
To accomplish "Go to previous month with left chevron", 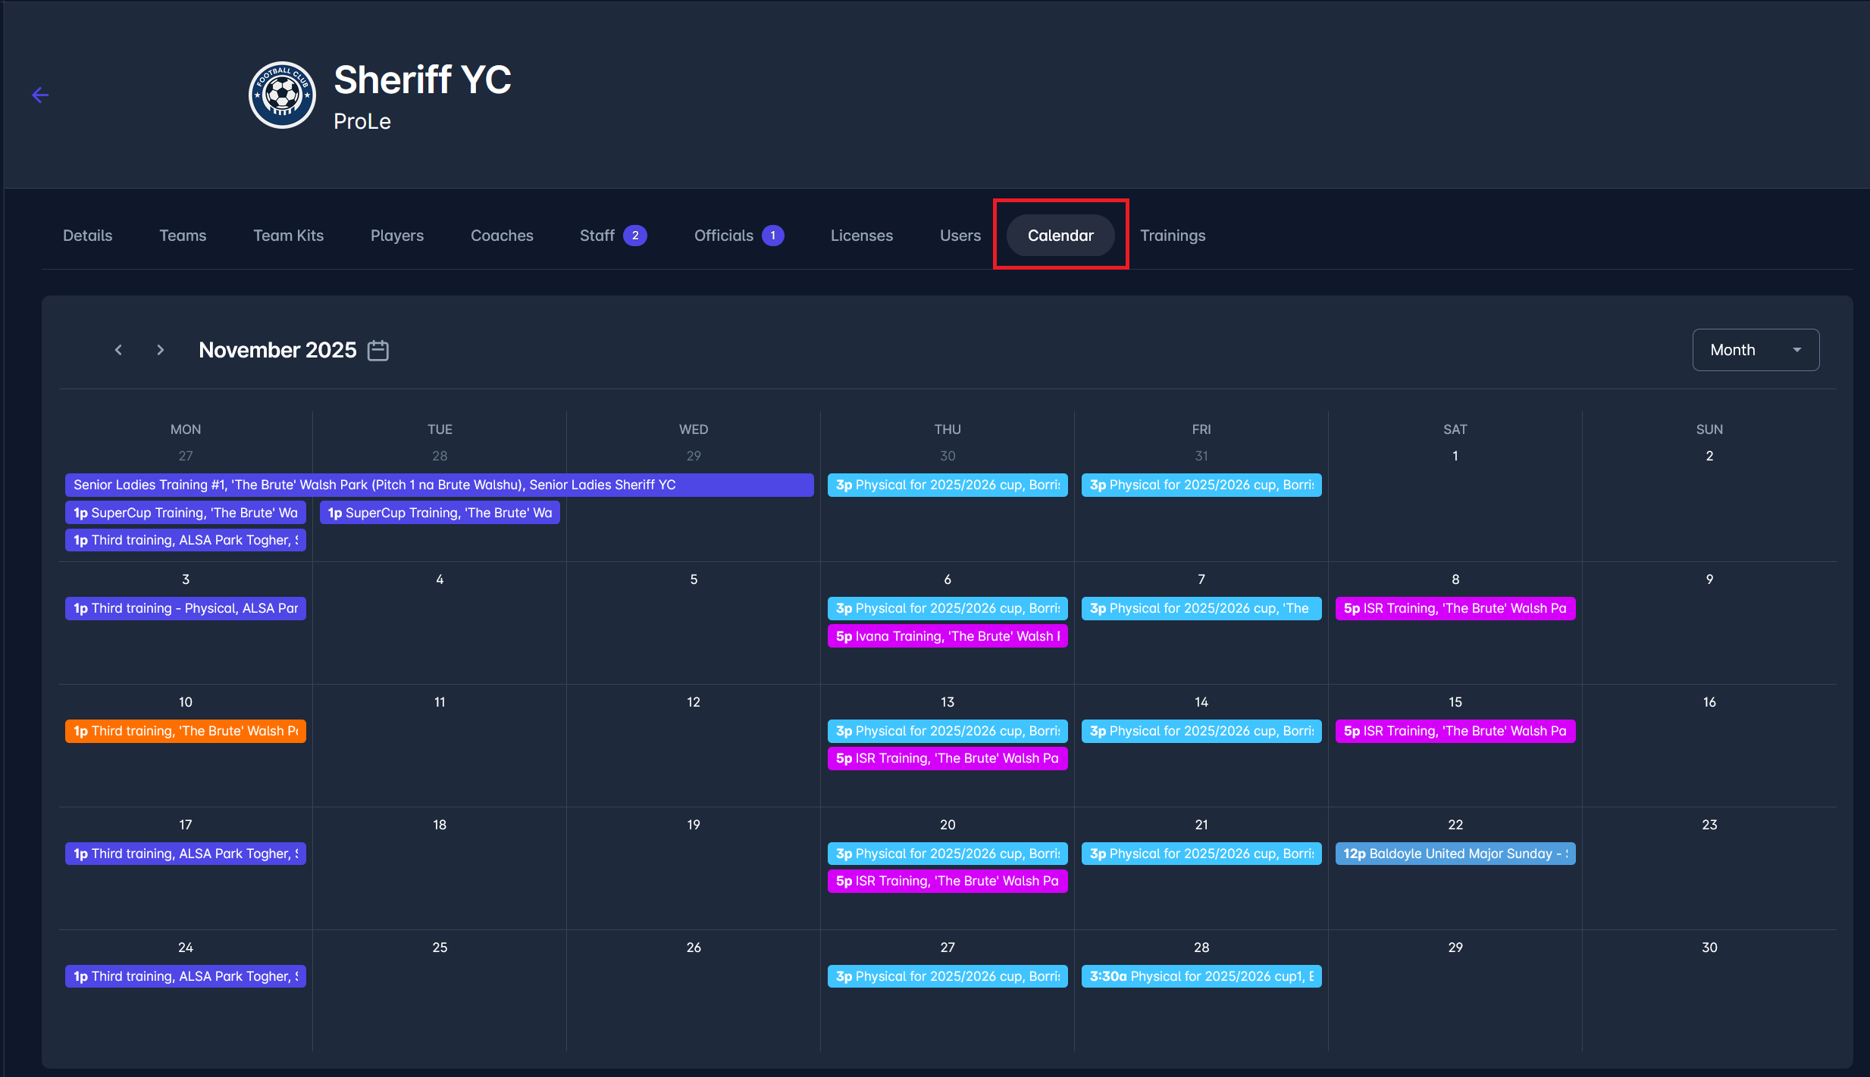I will [x=118, y=350].
